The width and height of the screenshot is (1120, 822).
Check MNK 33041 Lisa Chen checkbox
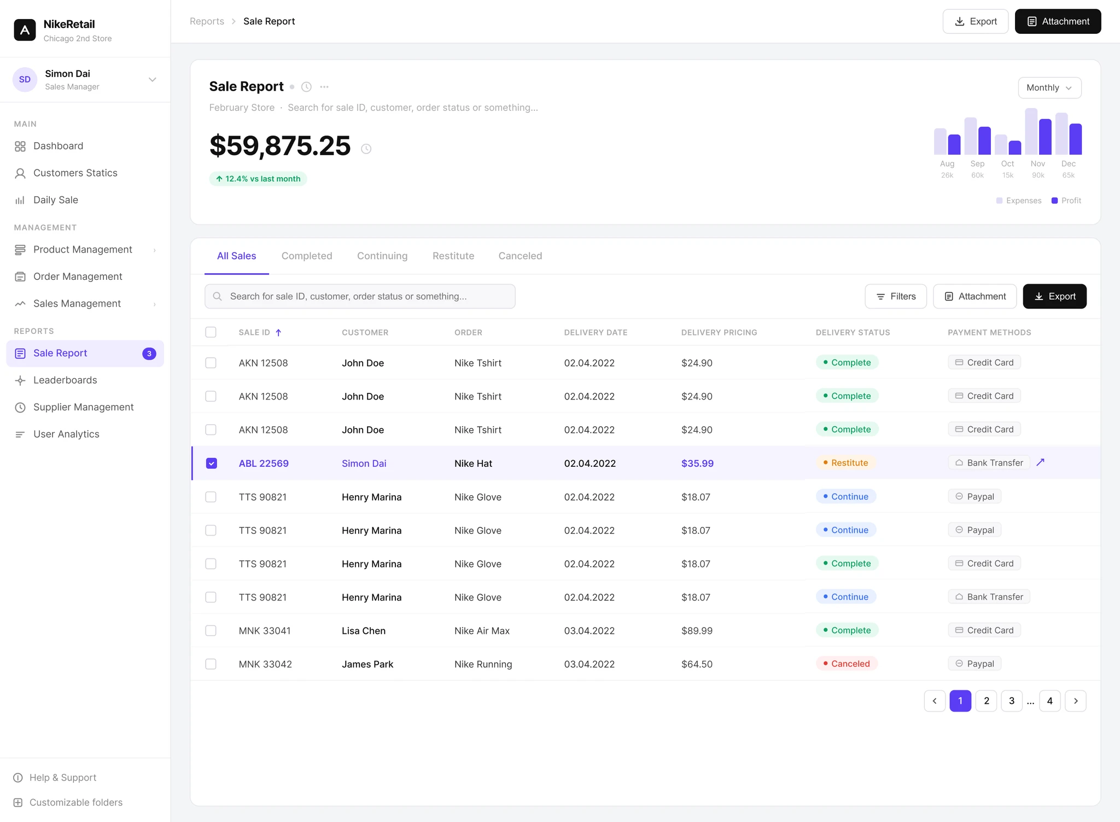211,631
